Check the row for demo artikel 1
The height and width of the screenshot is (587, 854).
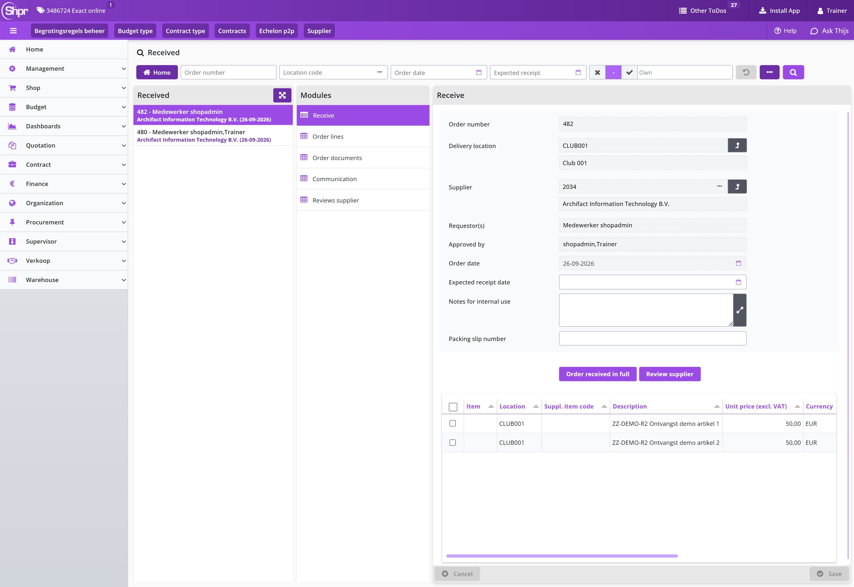(x=452, y=424)
